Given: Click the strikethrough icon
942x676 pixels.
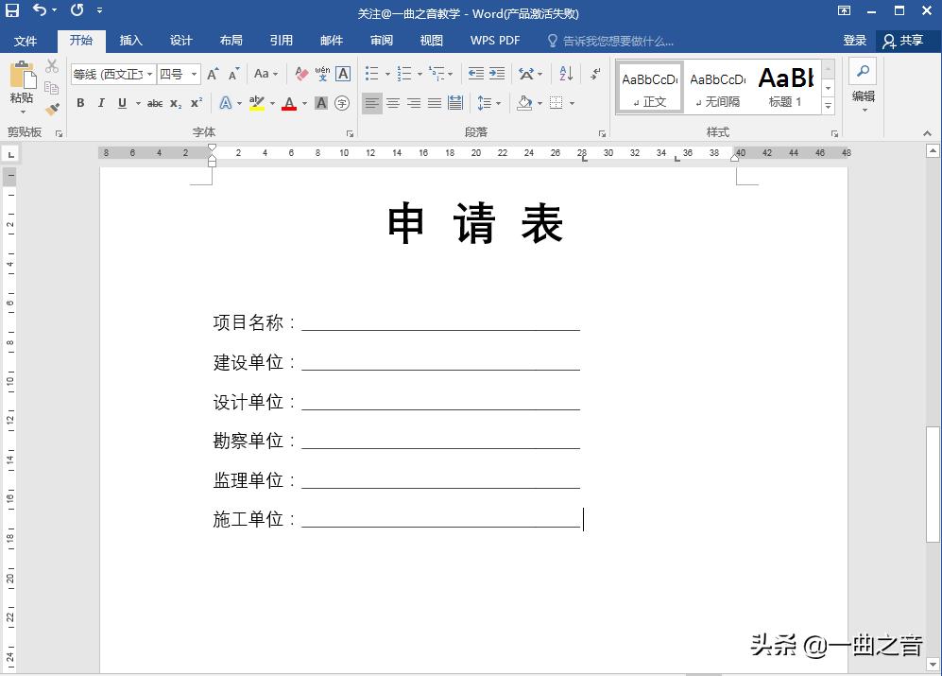Looking at the screenshot, I should (157, 104).
